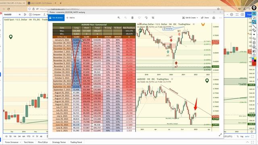Collapse the TradingView bottom panel chevron
The image size is (258, 145).
[247, 142]
